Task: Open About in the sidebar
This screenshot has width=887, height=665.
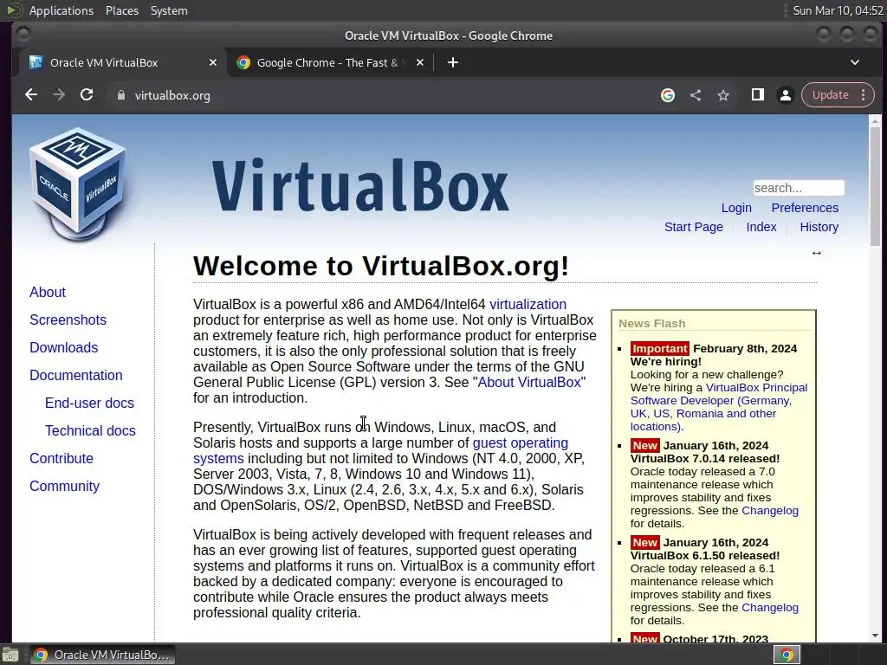Action: coord(48,293)
